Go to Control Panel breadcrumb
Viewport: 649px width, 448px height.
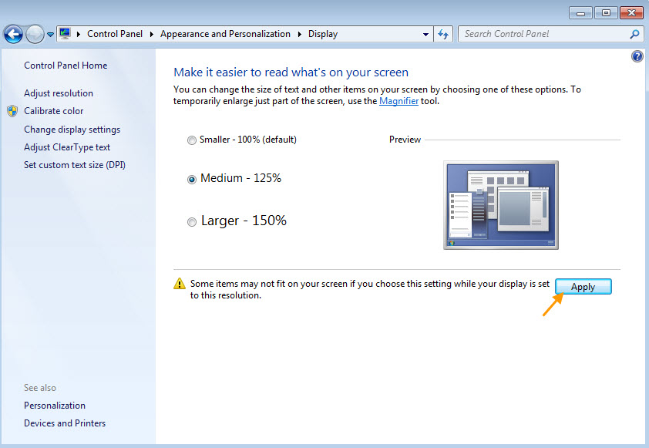click(x=113, y=34)
